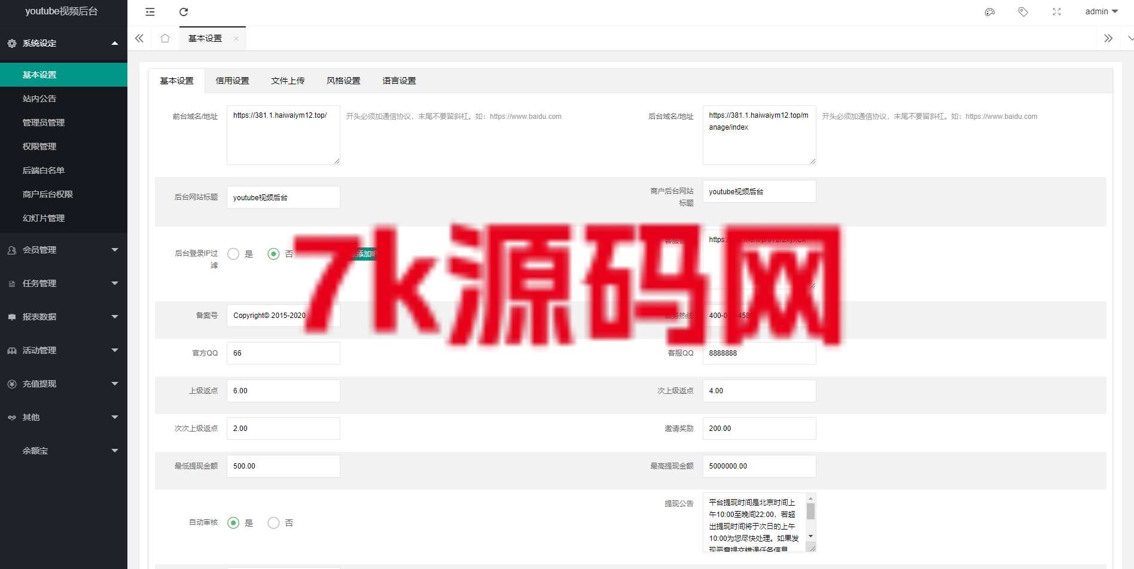The image size is (1134, 569).
Task: Open 管理员管理 in the sidebar
Action: 63,123
